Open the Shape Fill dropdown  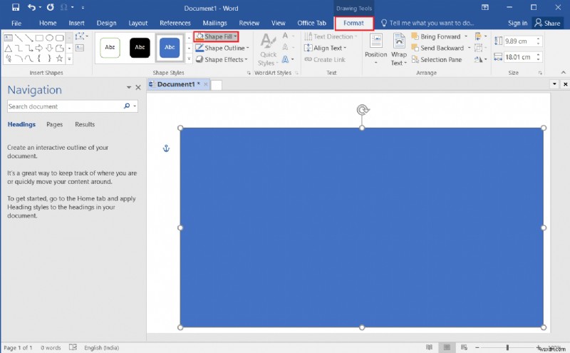(216, 36)
